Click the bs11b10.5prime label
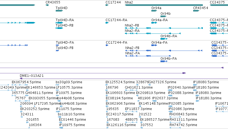 pos(71,115)
